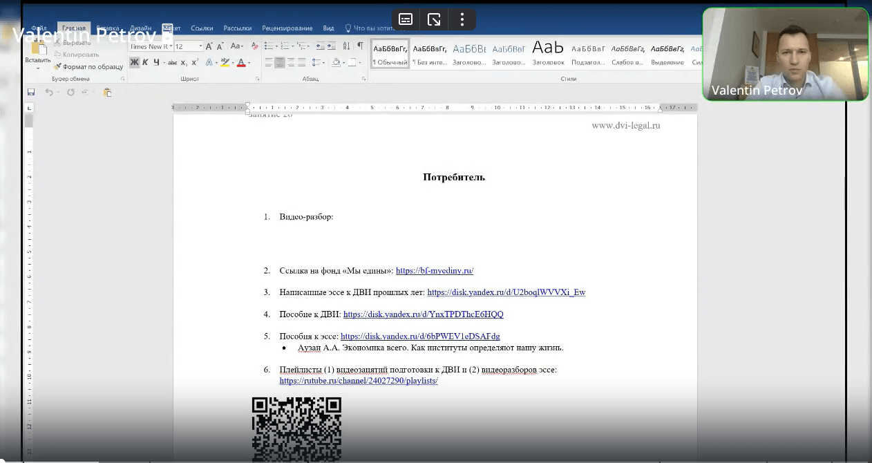The height and width of the screenshot is (463, 872).
Task: Click the increase font size icon
Action: [x=209, y=46]
